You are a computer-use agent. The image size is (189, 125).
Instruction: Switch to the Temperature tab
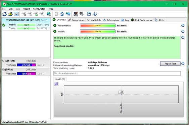[76, 20]
